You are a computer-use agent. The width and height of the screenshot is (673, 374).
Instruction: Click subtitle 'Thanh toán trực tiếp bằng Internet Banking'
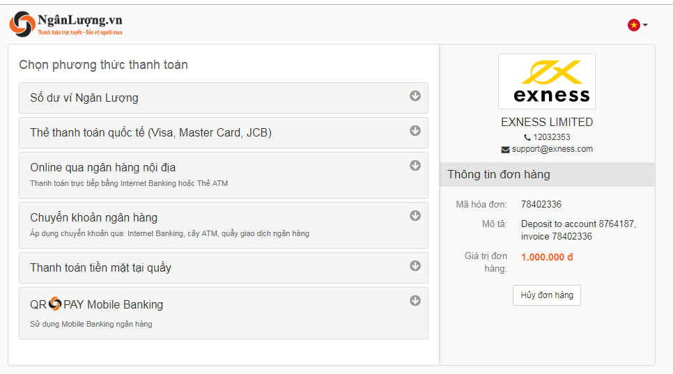pyautogui.click(x=129, y=183)
